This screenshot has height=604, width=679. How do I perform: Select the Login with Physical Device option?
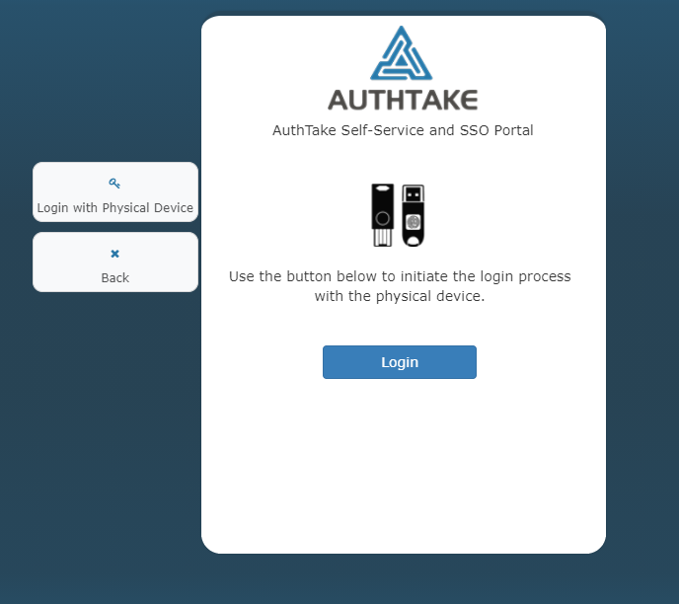[115, 191]
